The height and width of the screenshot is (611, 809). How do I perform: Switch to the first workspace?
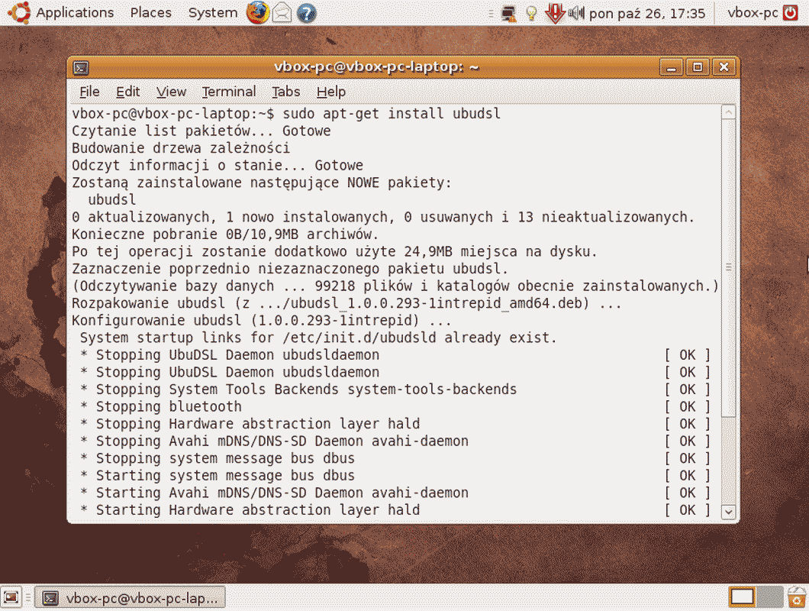point(742,598)
